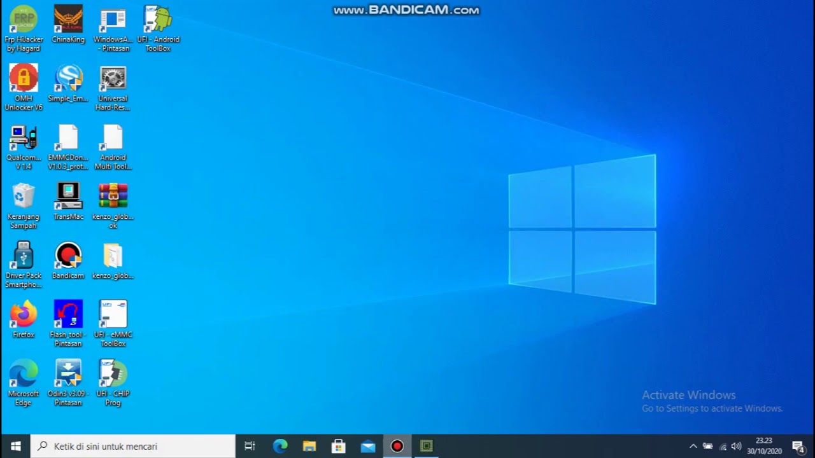815x458 pixels.
Task: Open OMH Unlocker V6 icon
Action: coord(24,88)
